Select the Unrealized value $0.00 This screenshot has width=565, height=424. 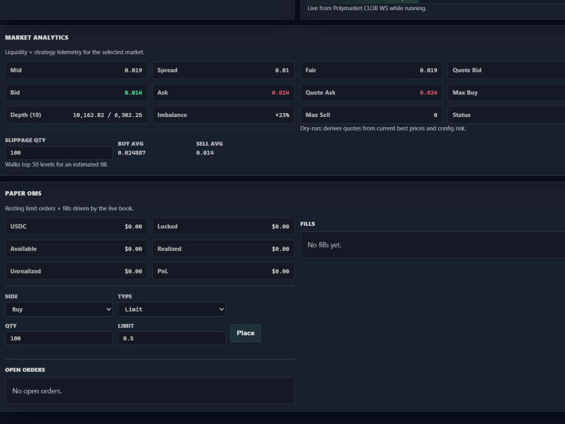(133, 271)
